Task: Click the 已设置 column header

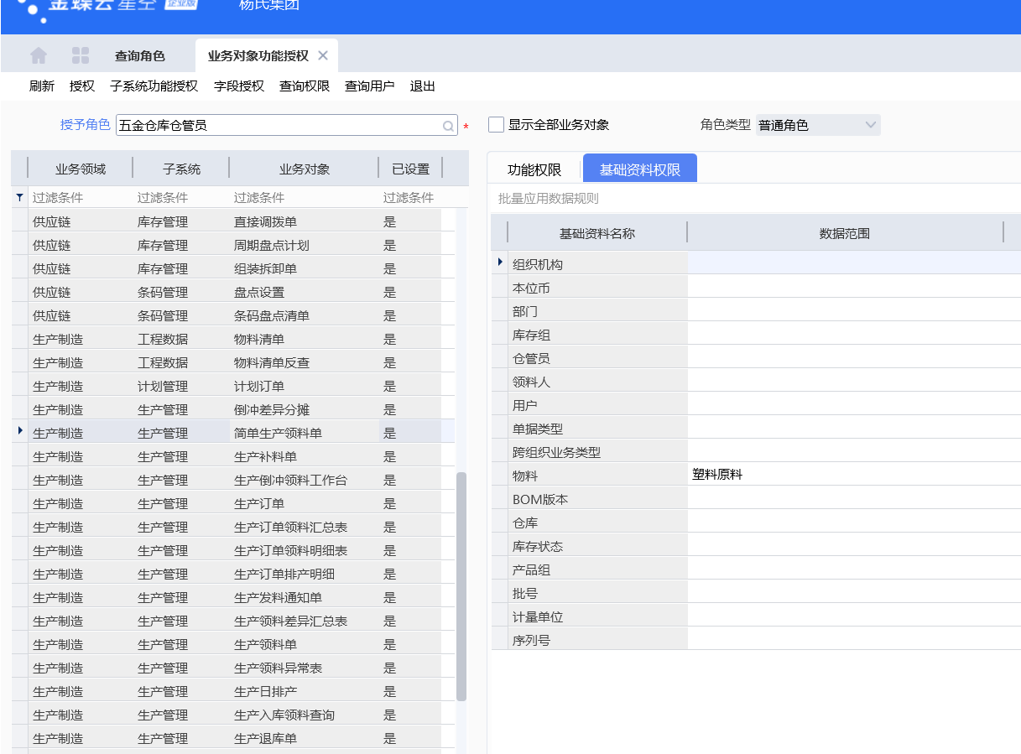Action: (x=411, y=169)
